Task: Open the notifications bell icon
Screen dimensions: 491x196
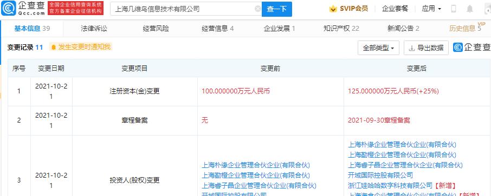Action: click(470, 9)
